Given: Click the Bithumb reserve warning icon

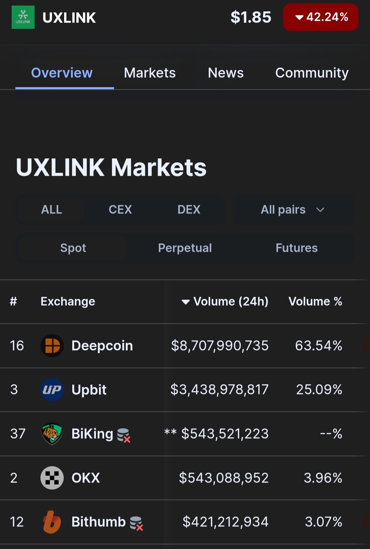Looking at the screenshot, I should coord(136,523).
